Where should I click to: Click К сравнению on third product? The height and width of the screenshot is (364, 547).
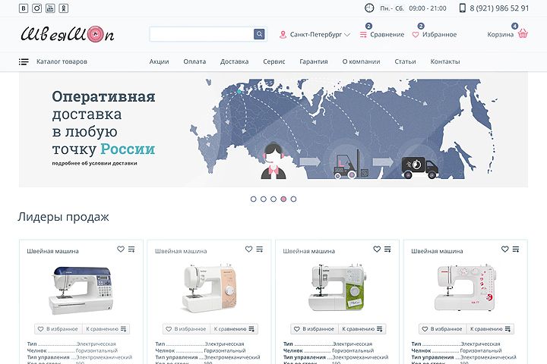tap(362, 329)
